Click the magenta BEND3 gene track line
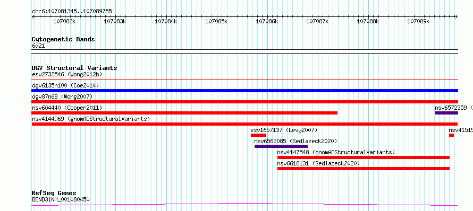473x211 pixels. [244, 205]
